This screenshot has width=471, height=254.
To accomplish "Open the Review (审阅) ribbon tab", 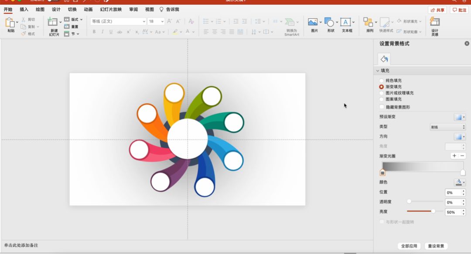I will pyautogui.click(x=133, y=9).
